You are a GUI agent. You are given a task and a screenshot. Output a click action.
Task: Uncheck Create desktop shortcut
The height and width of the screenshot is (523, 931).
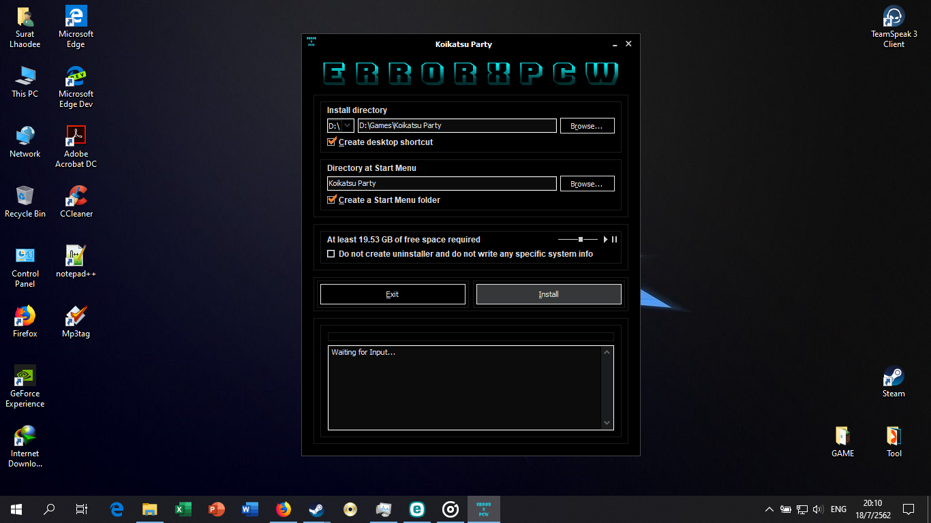(x=332, y=142)
